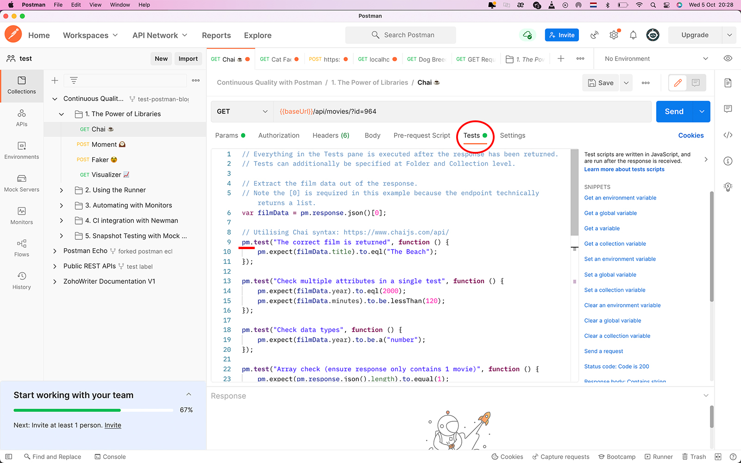Collapse the 'Start working with your team' panel

point(188,394)
